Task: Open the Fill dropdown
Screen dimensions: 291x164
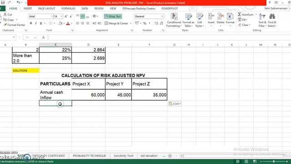Action: coord(242,20)
